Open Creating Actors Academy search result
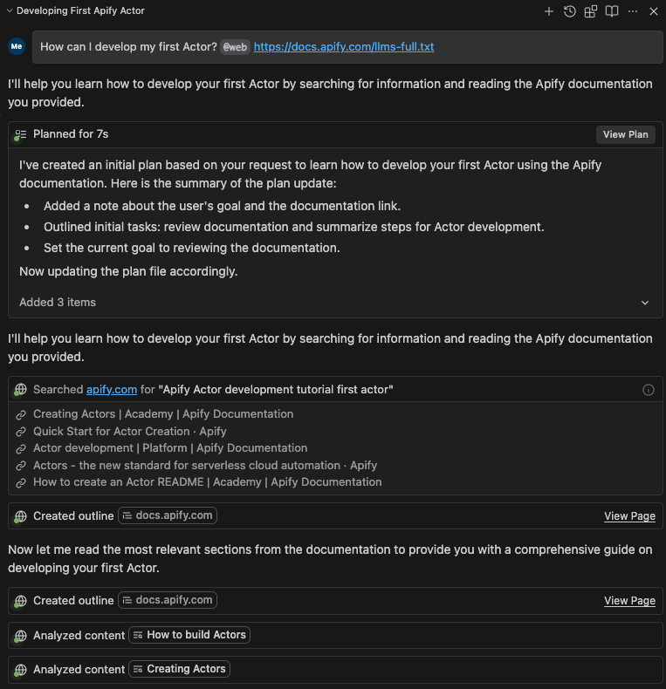The width and height of the screenshot is (666, 689). point(163,414)
